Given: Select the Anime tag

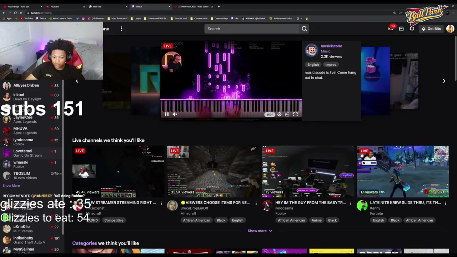Looking at the screenshot, I should (x=316, y=220).
